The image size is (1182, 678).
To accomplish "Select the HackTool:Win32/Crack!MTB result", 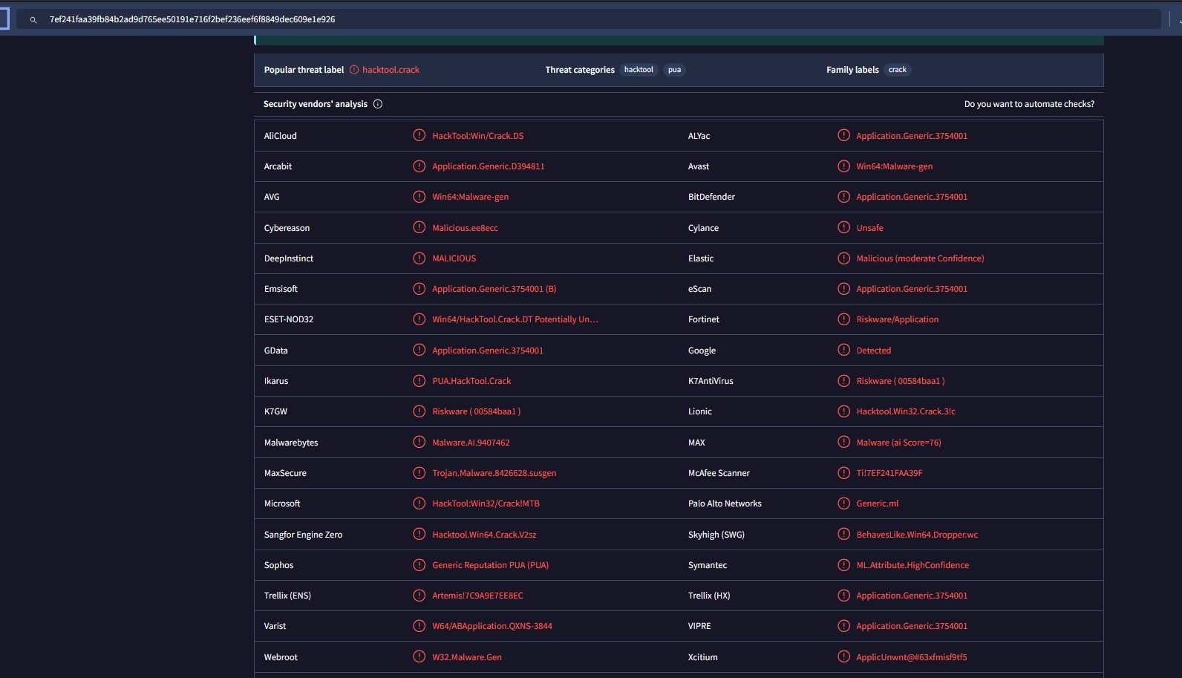I will [486, 503].
